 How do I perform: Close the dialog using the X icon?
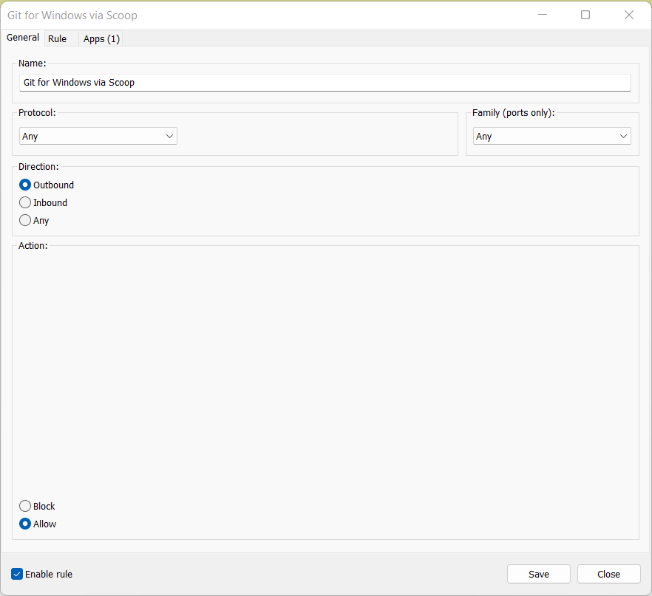(x=629, y=15)
